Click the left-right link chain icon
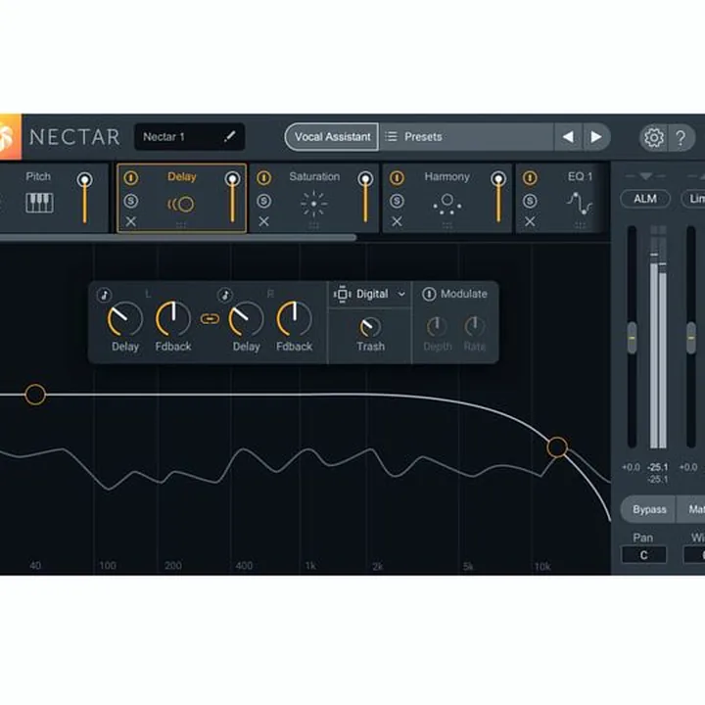 coord(210,319)
